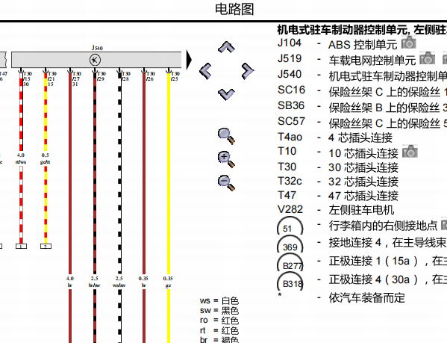Select T47 connector code in legend
The image size is (447, 343).
(x=287, y=196)
